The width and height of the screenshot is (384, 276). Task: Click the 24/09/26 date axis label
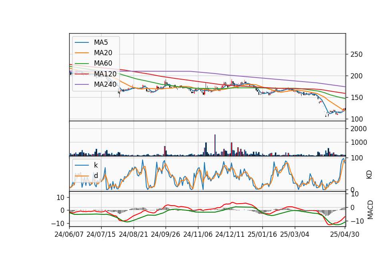166,234
